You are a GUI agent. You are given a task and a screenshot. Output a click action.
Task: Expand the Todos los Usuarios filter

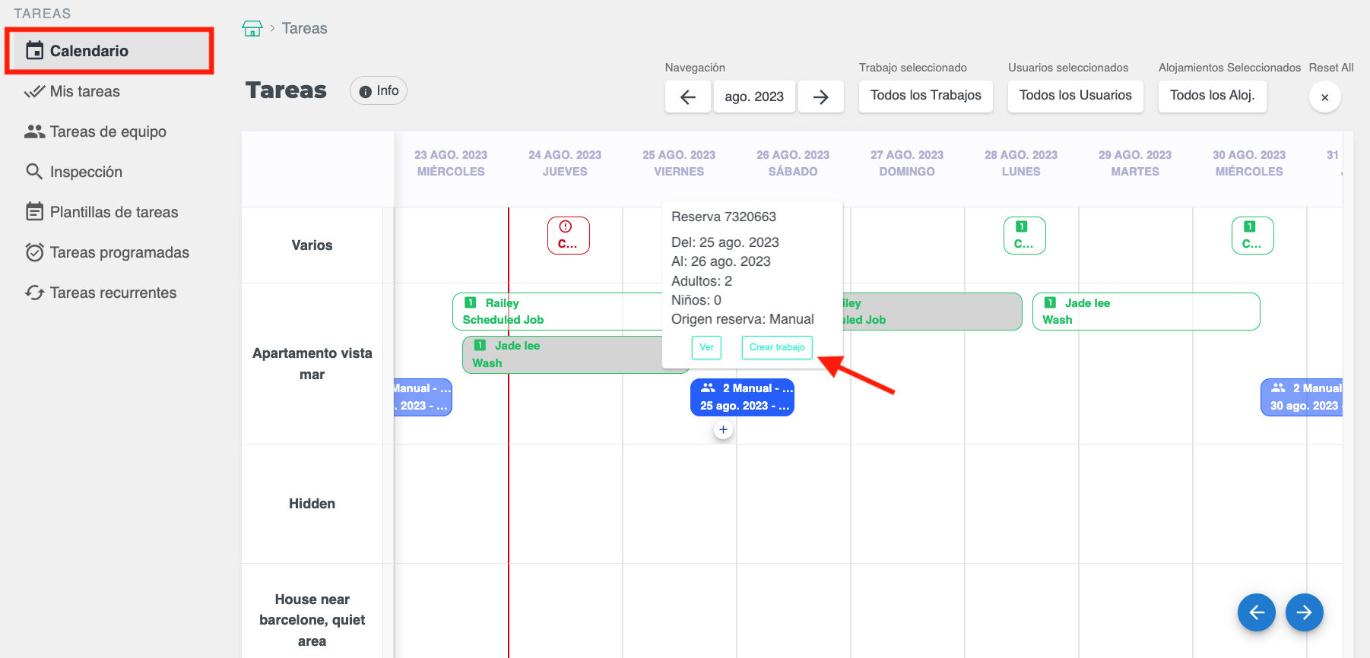[x=1075, y=96]
